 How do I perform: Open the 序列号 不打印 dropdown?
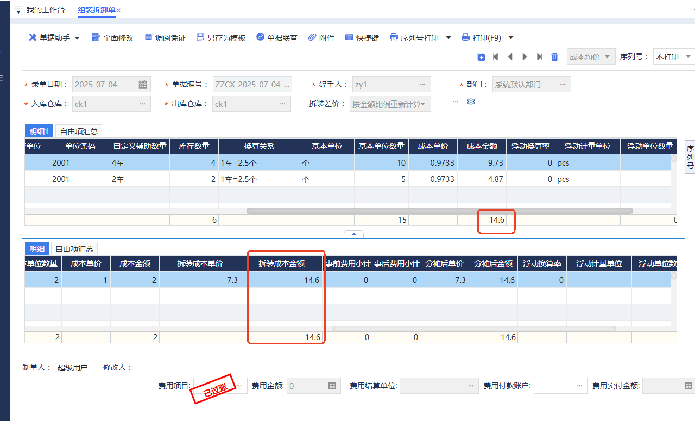coord(673,56)
